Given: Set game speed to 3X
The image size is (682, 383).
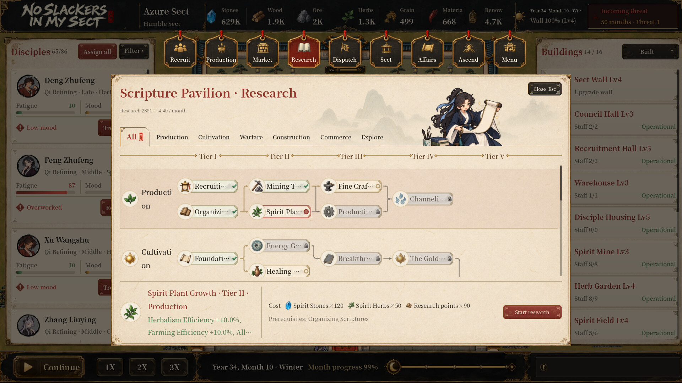Looking at the screenshot, I should tap(174, 367).
